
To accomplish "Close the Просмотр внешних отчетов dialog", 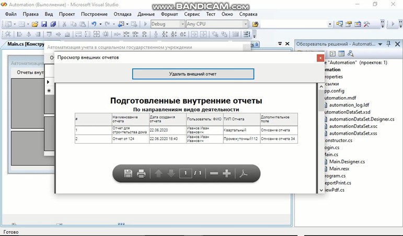I will 320,58.
